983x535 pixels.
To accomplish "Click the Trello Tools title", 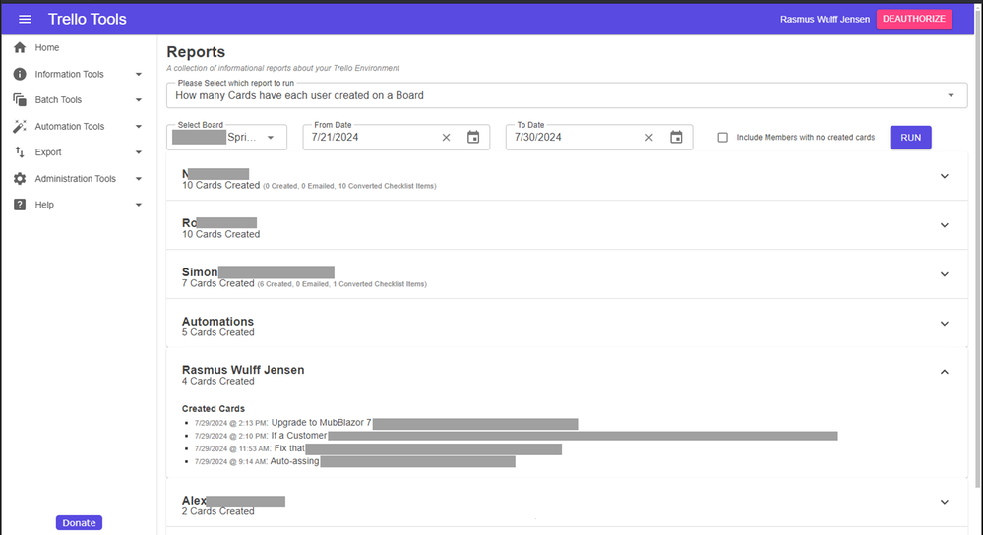I will tap(88, 19).
